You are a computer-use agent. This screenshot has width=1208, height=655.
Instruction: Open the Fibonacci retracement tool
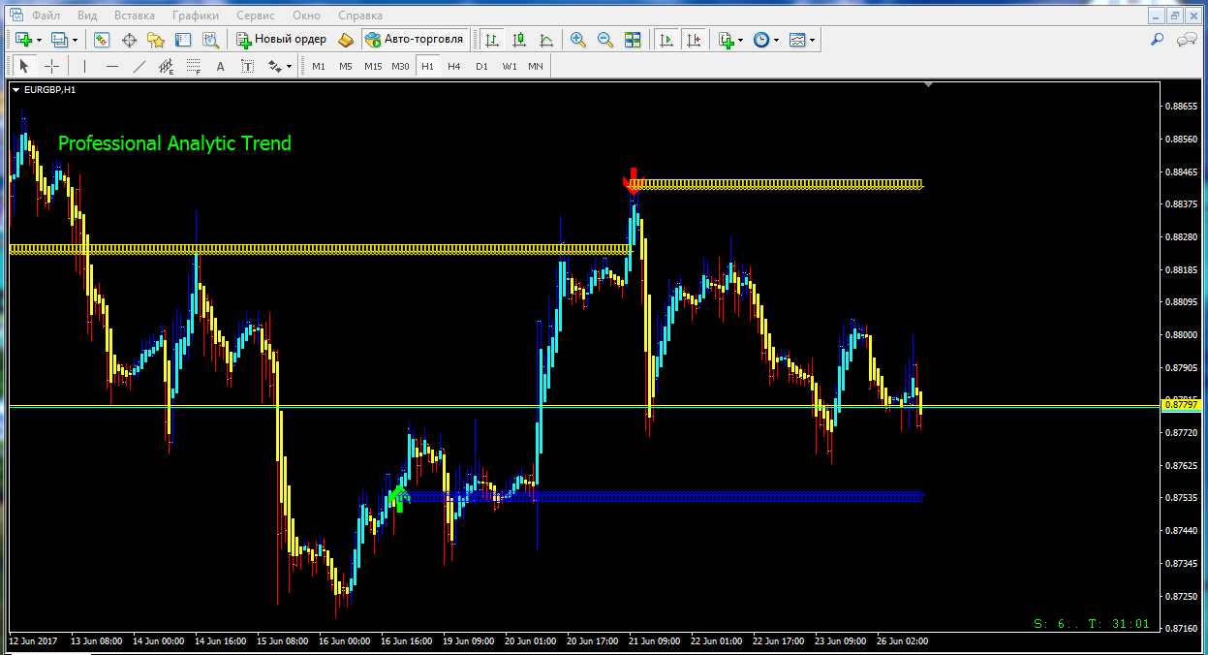(193, 66)
